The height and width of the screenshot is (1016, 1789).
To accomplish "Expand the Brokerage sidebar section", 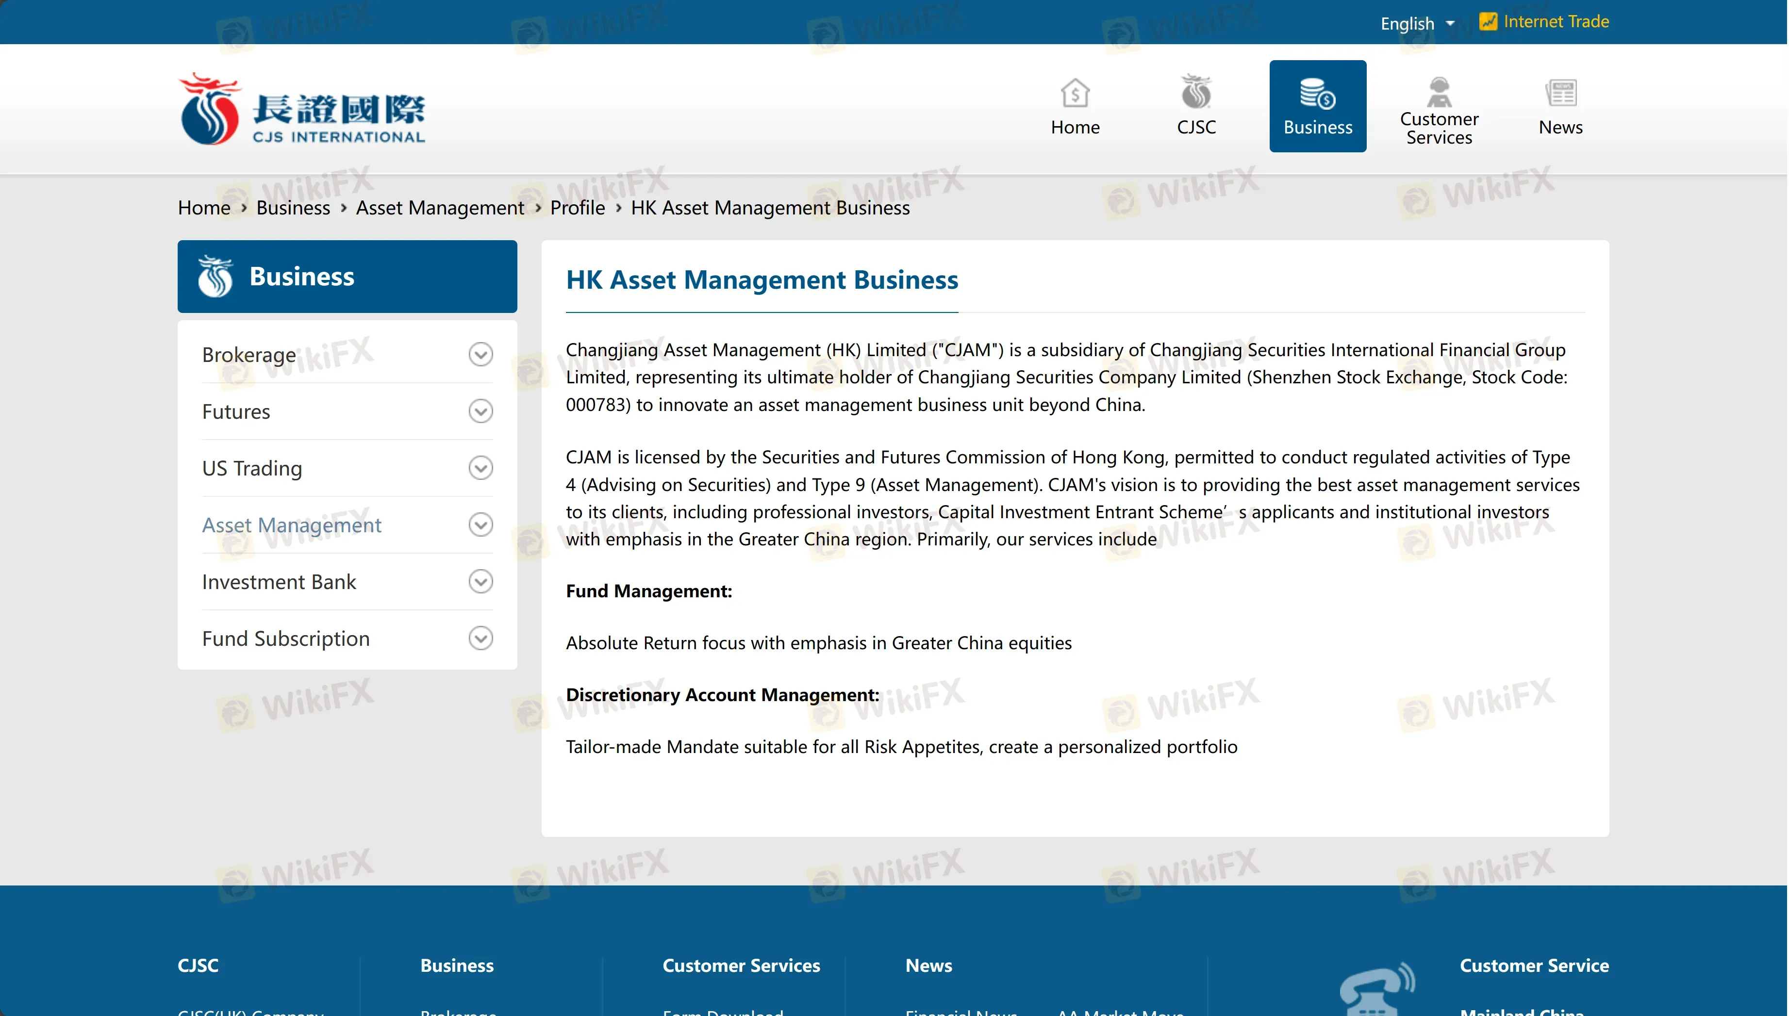I will point(480,355).
